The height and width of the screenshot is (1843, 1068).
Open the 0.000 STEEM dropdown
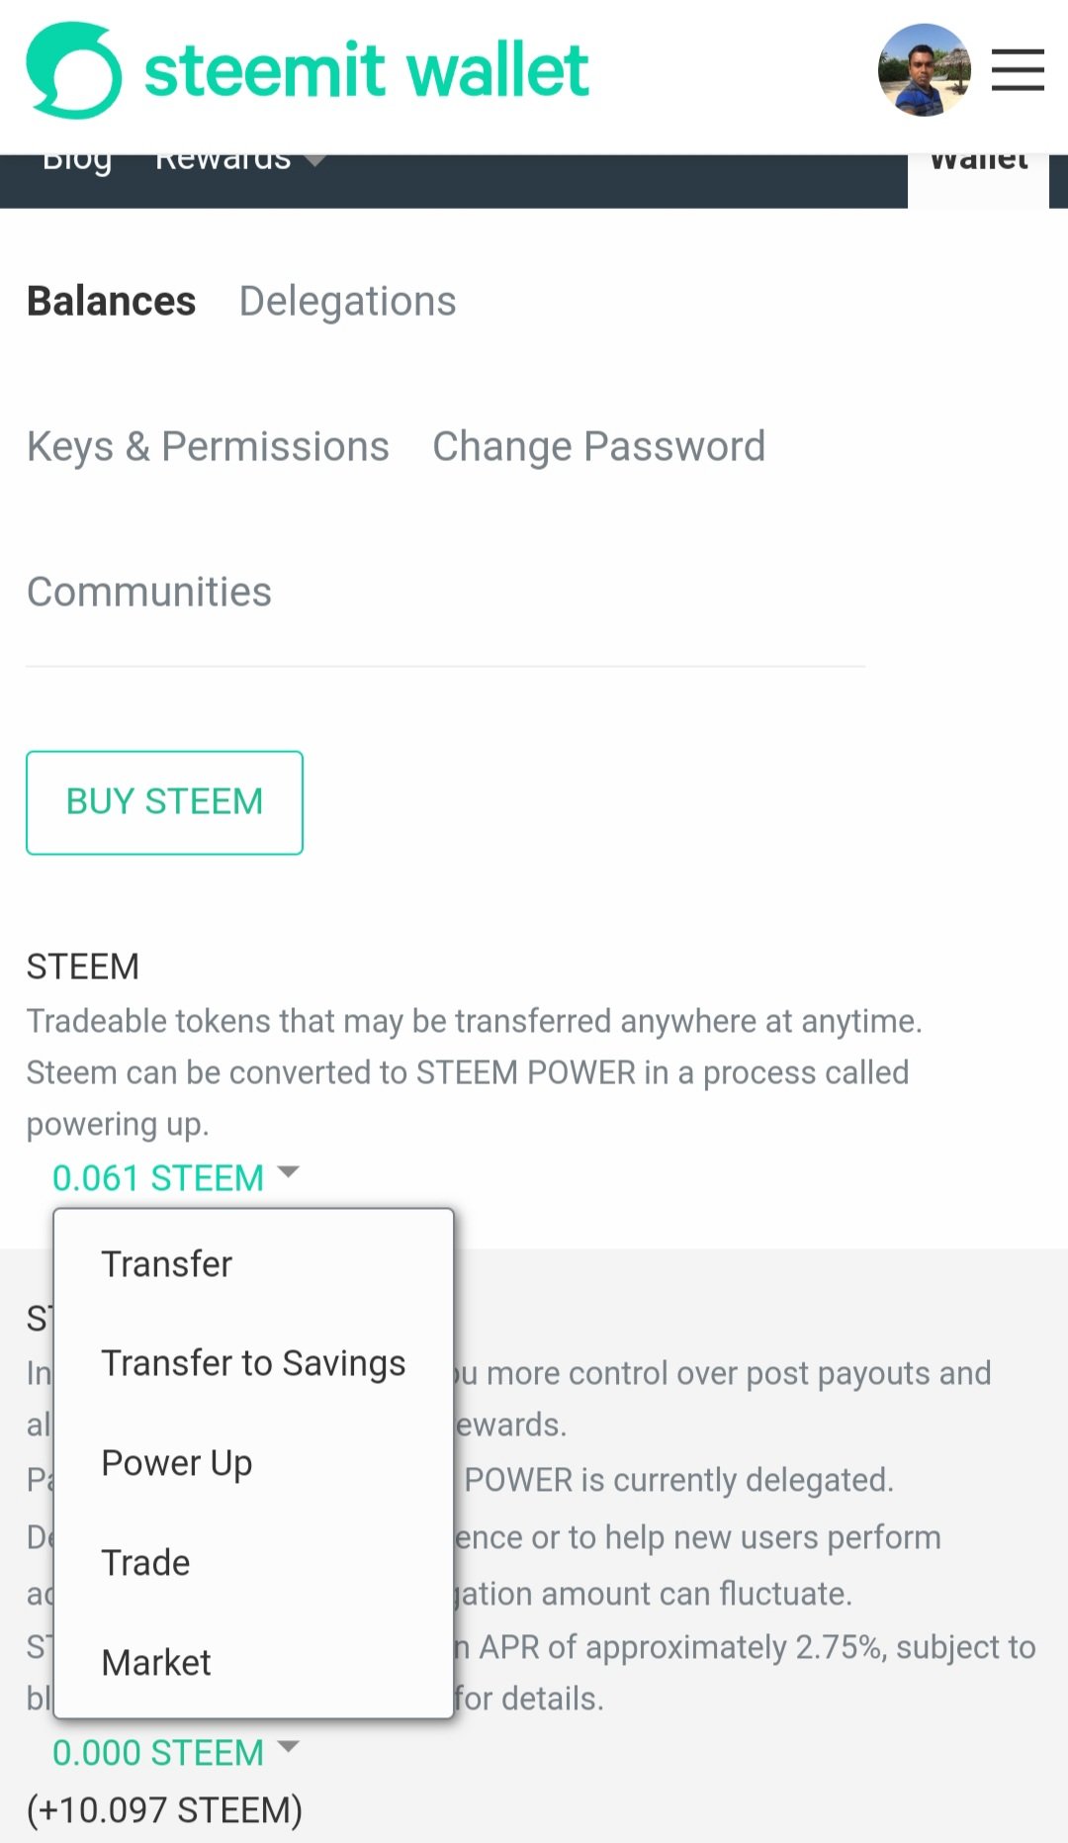[x=175, y=1752]
